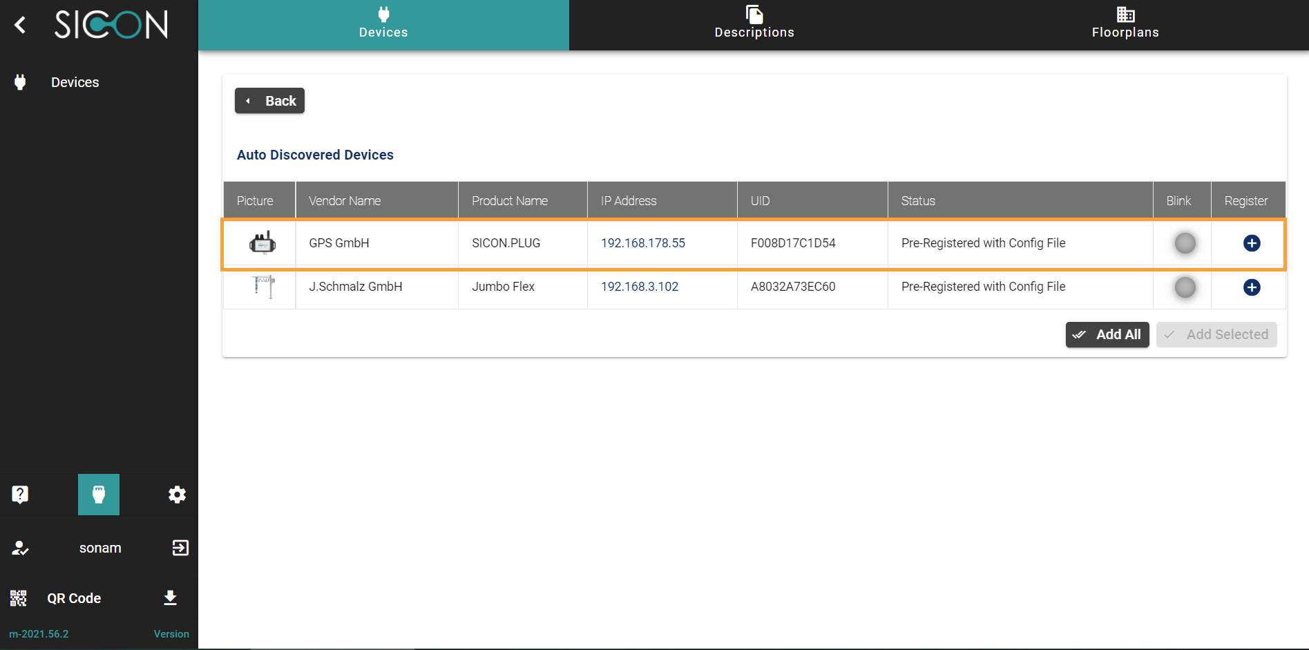Screen dimensions: 1309x650
Task: Download the QR Code with arrow icon
Action: click(x=170, y=598)
